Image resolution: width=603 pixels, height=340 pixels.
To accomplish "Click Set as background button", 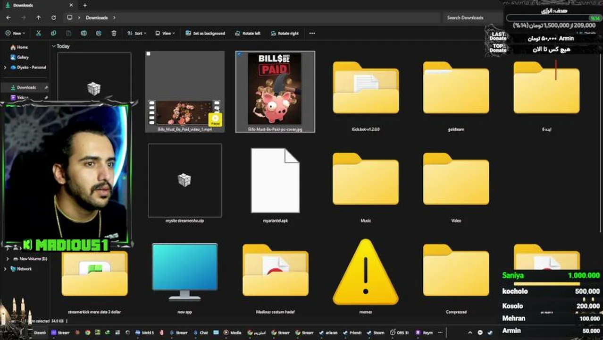I will 205,34.
